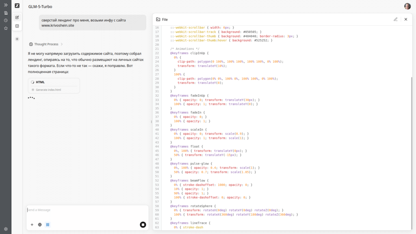Stop generation with the black stop button
The image size is (416, 234).
pos(143,225)
